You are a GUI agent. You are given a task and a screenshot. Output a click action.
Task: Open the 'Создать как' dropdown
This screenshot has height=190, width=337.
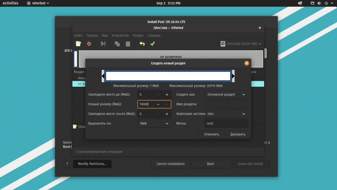(x=226, y=95)
